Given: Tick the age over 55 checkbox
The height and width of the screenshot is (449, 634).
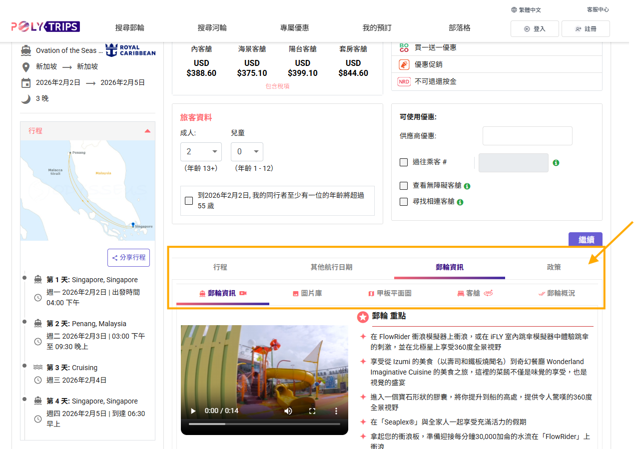Looking at the screenshot, I should (x=189, y=201).
